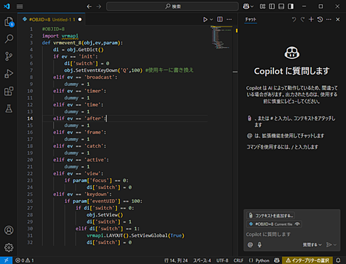Screen dimensions: 346x264
Task: Open the Manage gear settings menu
Action: 9,247
